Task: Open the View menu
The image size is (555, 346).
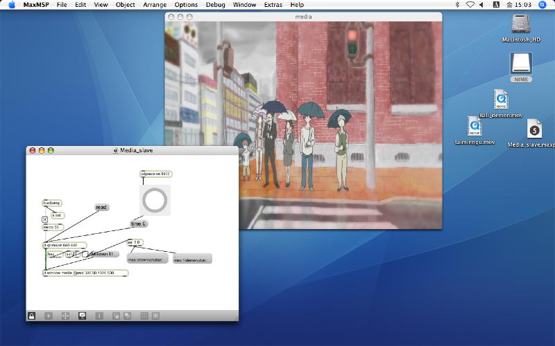Action: pos(101,5)
